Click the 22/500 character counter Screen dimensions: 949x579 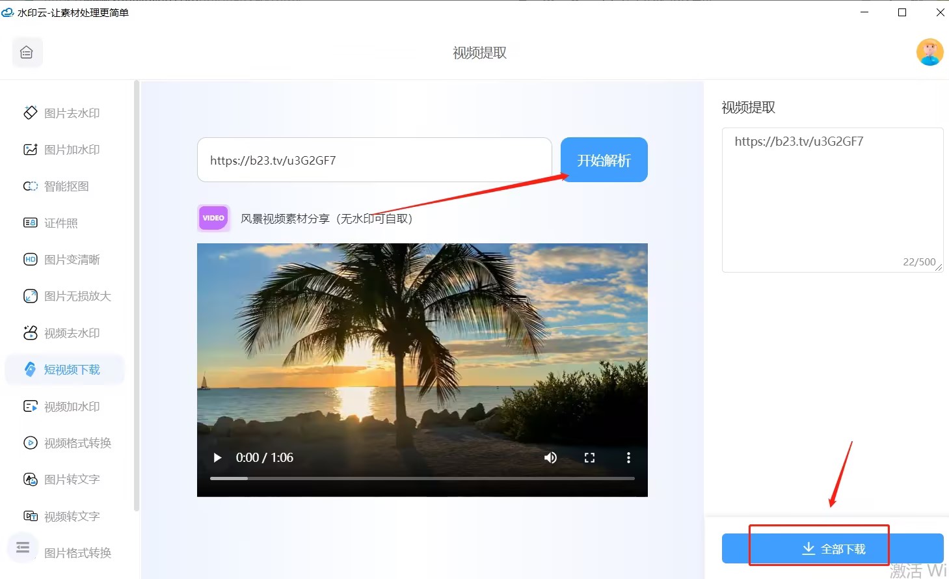click(x=919, y=262)
